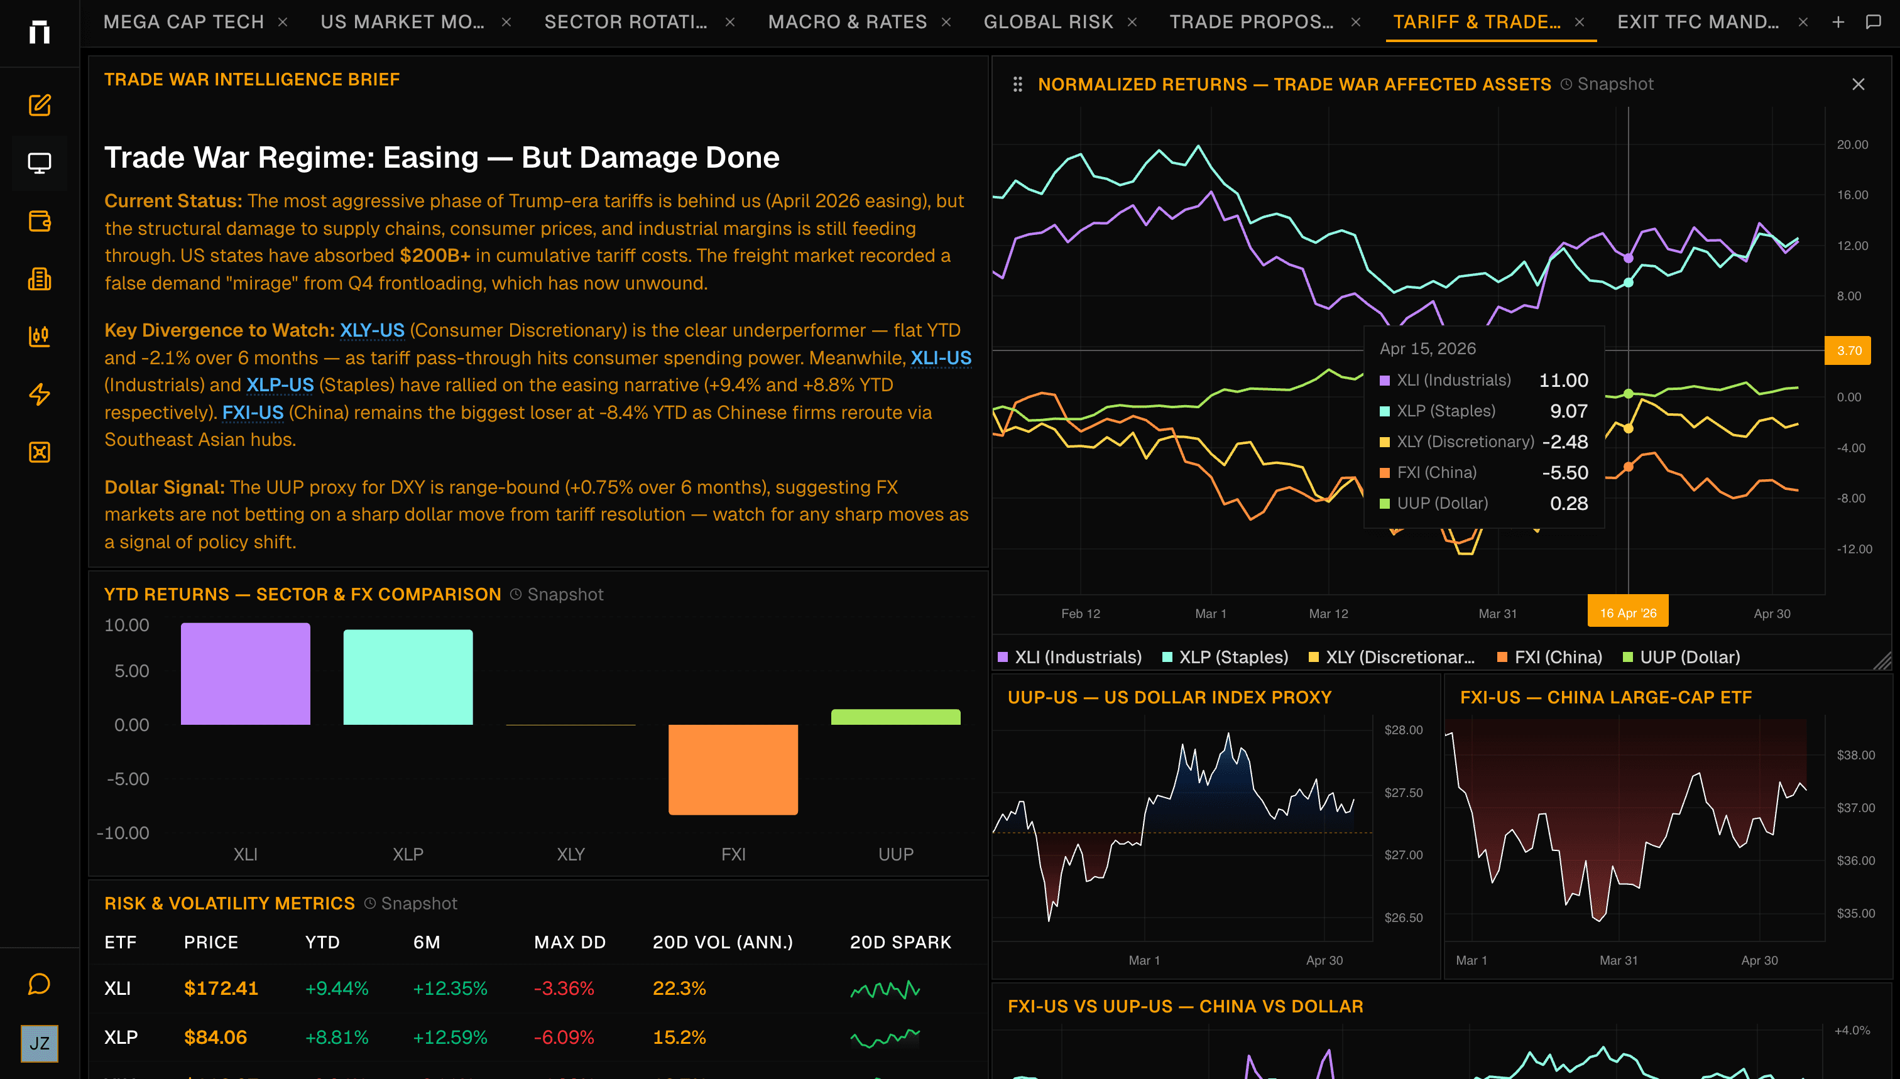The height and width of the screenshot is (1079, 1900).
Task: Toggle FXI (China) legend series
Action: 1549,658
